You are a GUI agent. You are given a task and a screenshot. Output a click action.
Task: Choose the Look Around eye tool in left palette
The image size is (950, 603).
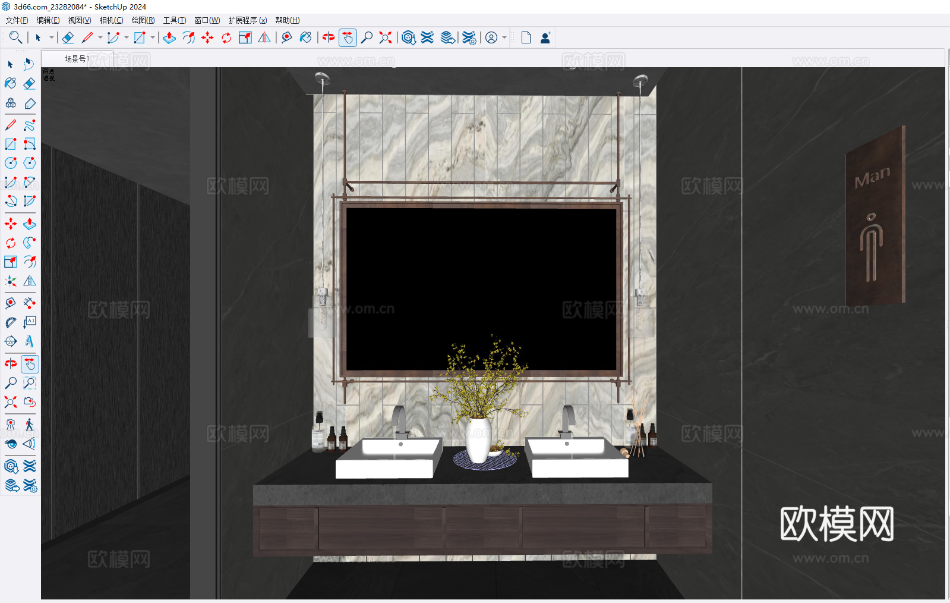pyautogui.click(x=11, y=444)
